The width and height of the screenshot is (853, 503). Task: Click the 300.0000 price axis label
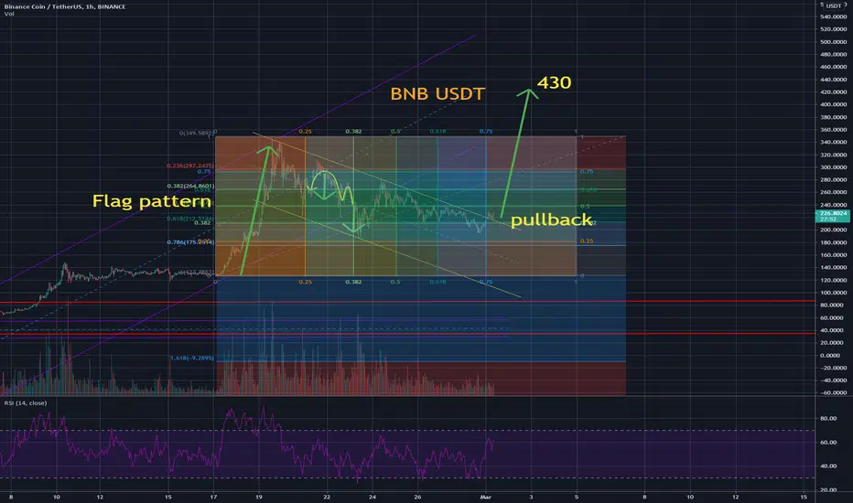[x=833, y=167]
